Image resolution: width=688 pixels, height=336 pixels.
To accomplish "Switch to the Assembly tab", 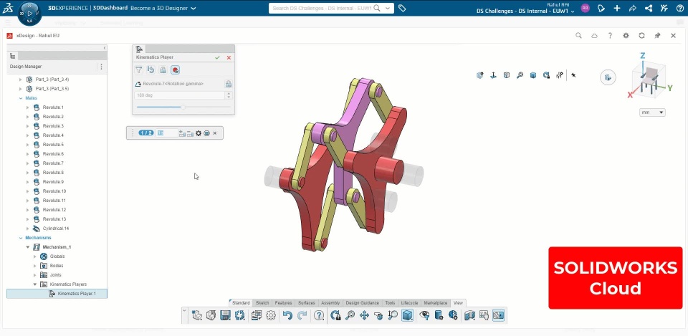I will [330, 302].
